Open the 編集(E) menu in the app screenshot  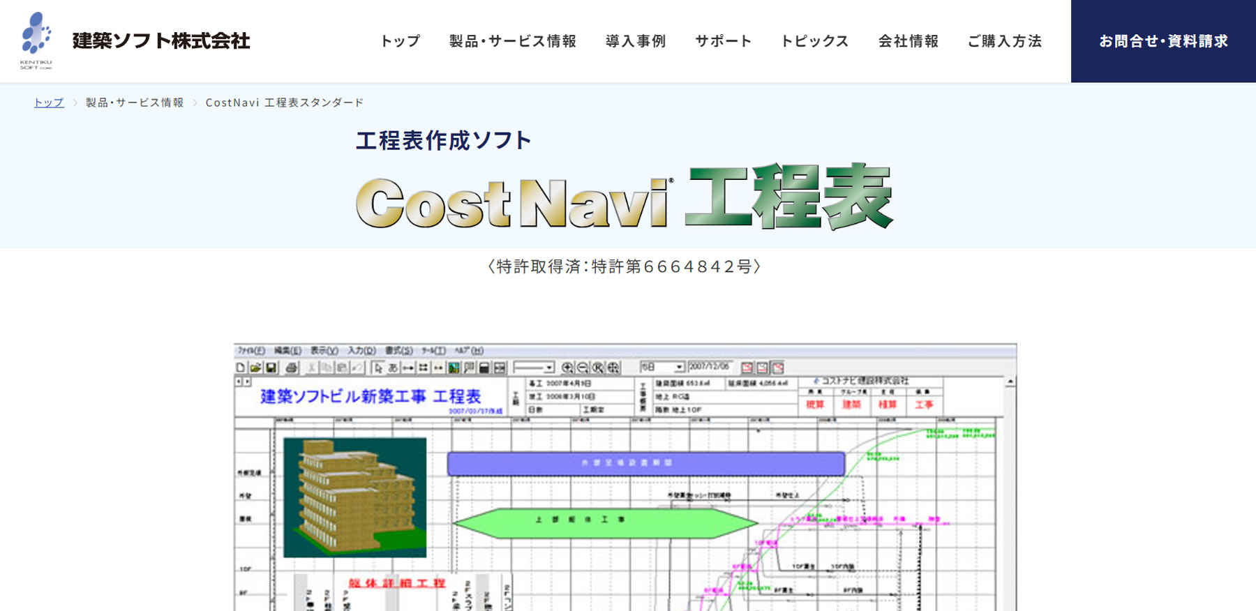click(287, 351)
